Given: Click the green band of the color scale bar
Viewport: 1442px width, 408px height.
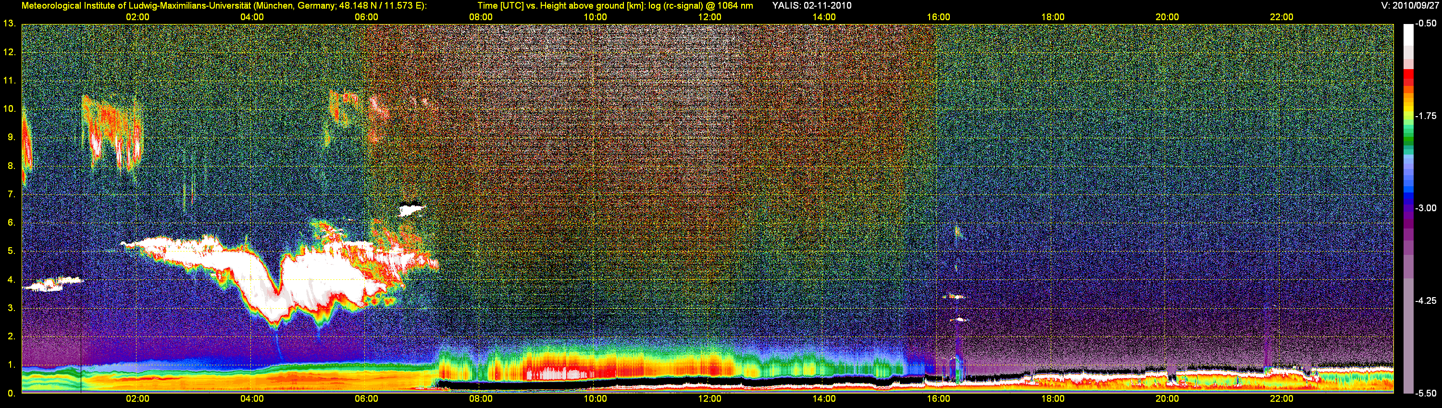Looking at the screenshot, I should point(1408,141).
